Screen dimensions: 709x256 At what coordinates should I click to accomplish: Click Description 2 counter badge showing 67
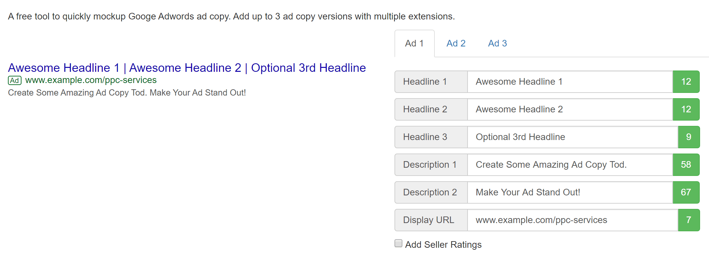pos(686,192)
